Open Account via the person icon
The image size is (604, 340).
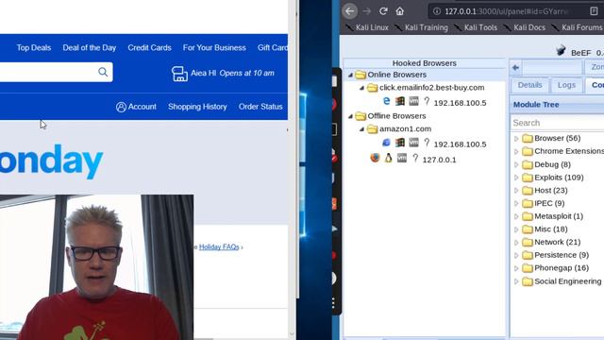coord(121,107)
